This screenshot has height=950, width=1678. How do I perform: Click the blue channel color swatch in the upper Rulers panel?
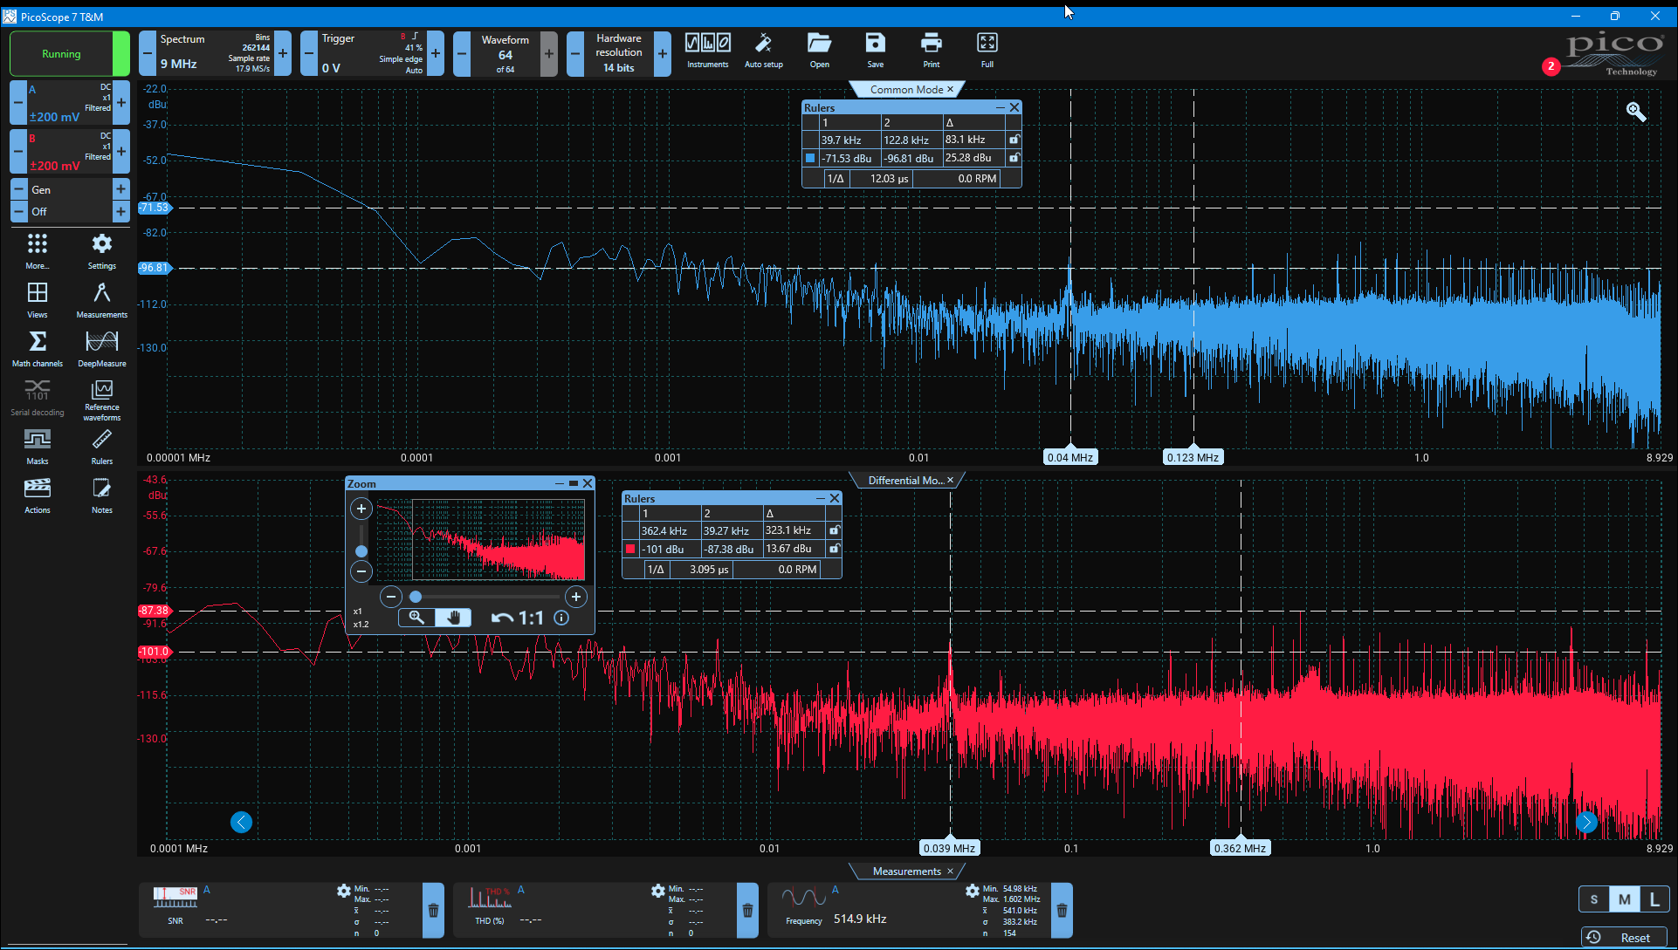810,158
